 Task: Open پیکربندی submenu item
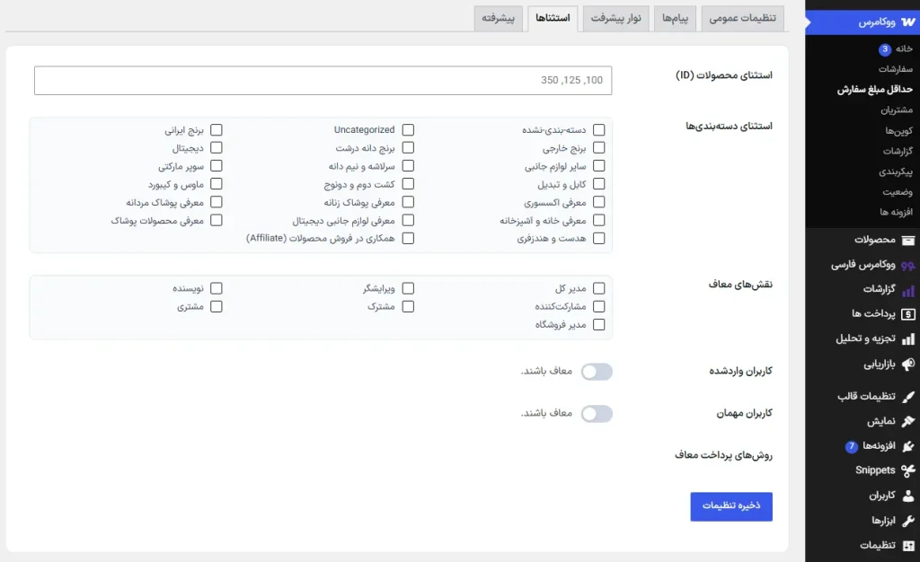(896, 171)
